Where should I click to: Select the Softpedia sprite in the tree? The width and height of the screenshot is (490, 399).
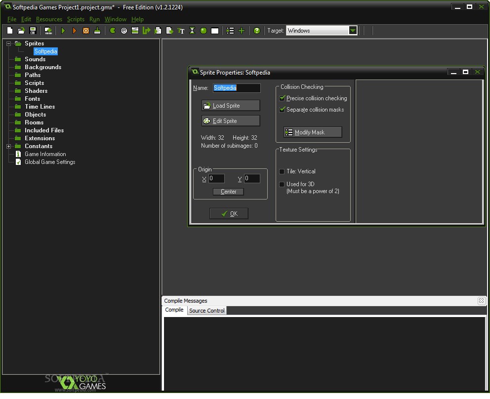(45, 51)
